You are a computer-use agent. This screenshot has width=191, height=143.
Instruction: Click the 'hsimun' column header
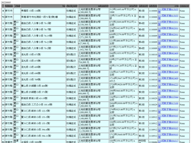click(x=9, y=6)
